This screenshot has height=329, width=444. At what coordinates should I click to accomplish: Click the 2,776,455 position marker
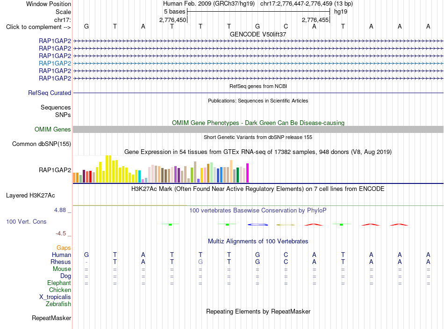pyautogui.click(x=315, y=20)
